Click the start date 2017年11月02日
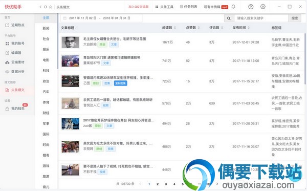 [82, 18]
